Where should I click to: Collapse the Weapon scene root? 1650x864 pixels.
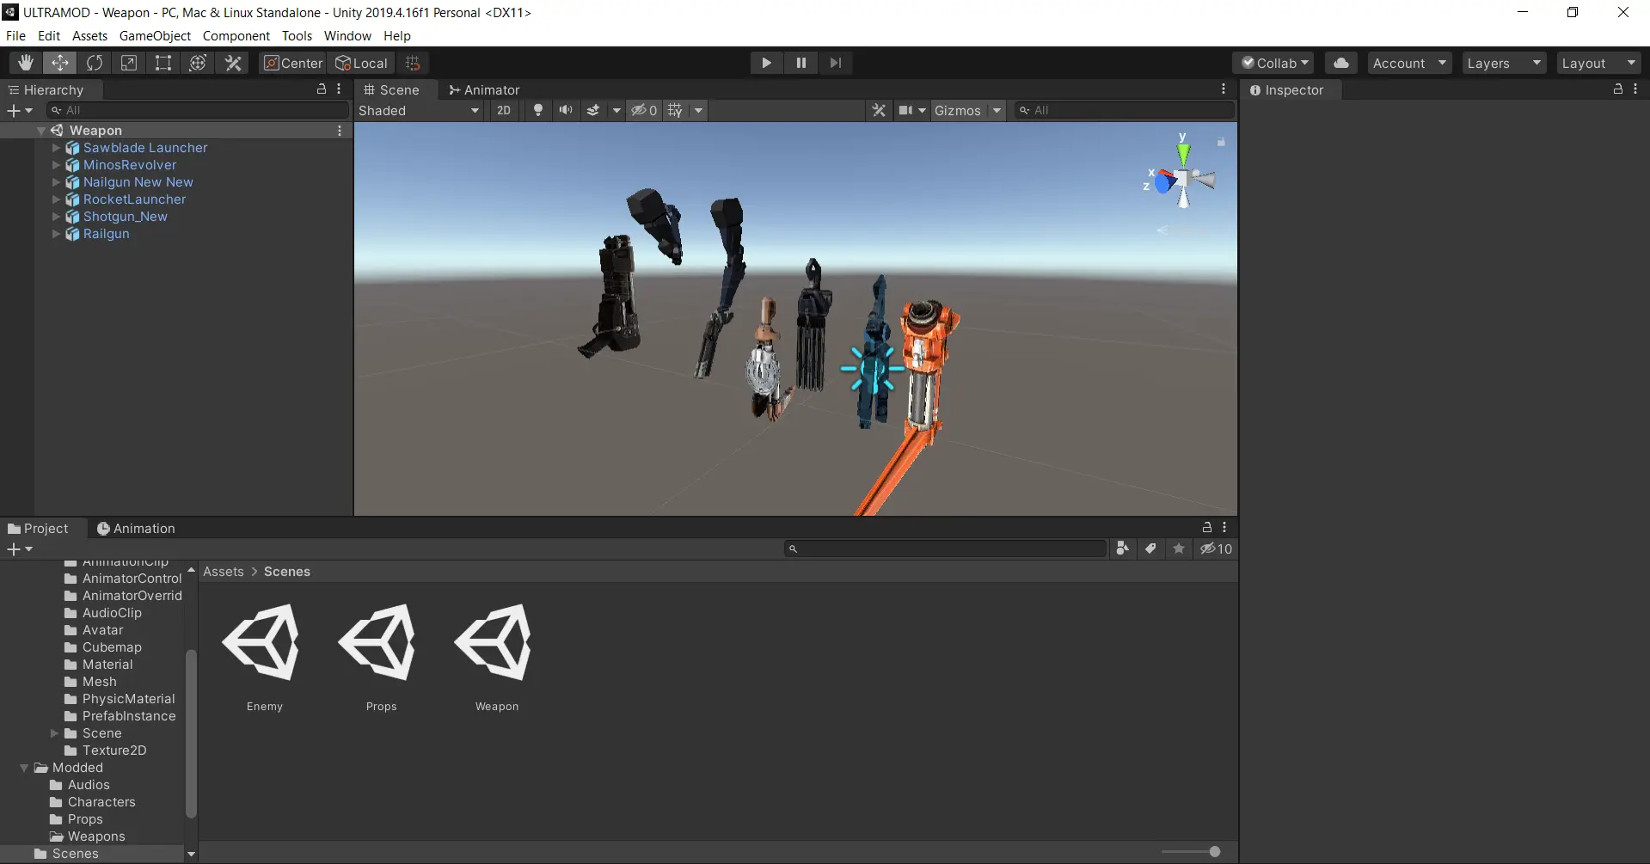pos(40,131)
